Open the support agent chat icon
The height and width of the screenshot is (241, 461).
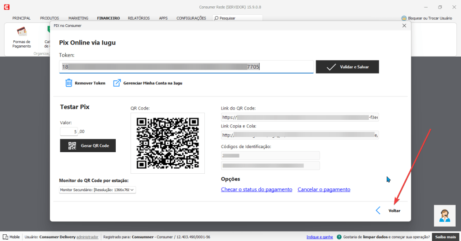[x=445, y=215]
